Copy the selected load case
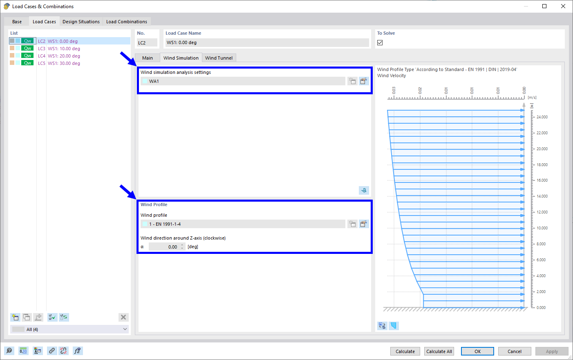Screen dimensions: 573x360 (x=27, y=317)
